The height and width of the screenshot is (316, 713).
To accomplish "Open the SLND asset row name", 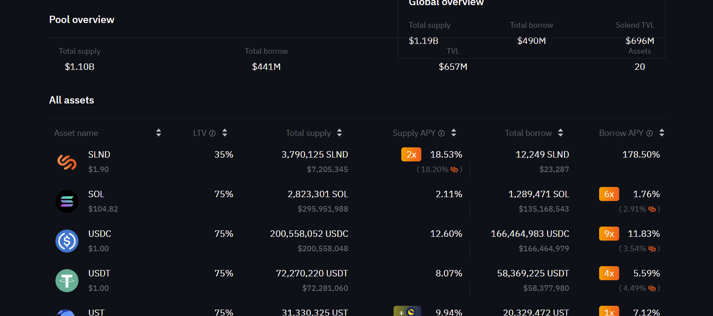I will coord(99,155).
